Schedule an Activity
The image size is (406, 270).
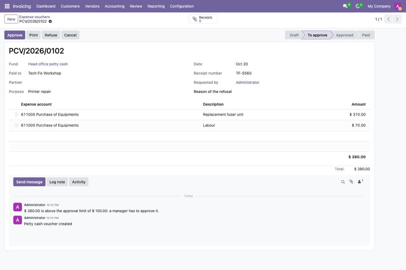click(x=79, y=182)
